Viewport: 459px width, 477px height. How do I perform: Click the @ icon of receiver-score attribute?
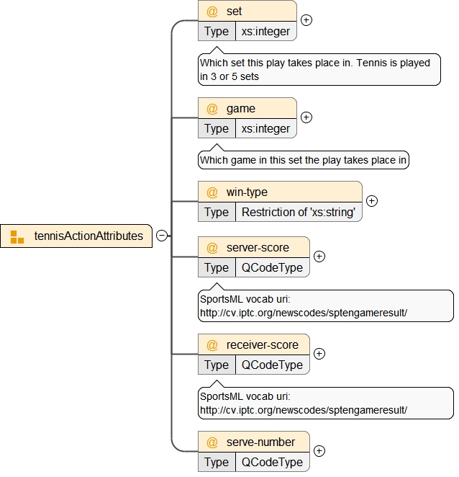[212, 345]
